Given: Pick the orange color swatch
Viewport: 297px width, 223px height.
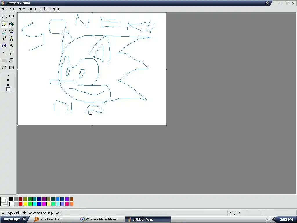Looking at the screenshot, I should 71,204.
